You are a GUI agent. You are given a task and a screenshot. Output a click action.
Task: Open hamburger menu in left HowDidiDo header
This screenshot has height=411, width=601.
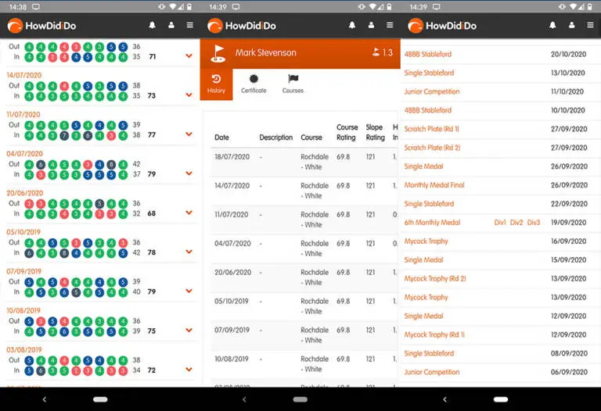tap(189, 25)
